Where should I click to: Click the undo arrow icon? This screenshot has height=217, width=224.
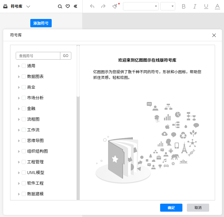coord(92,6)
